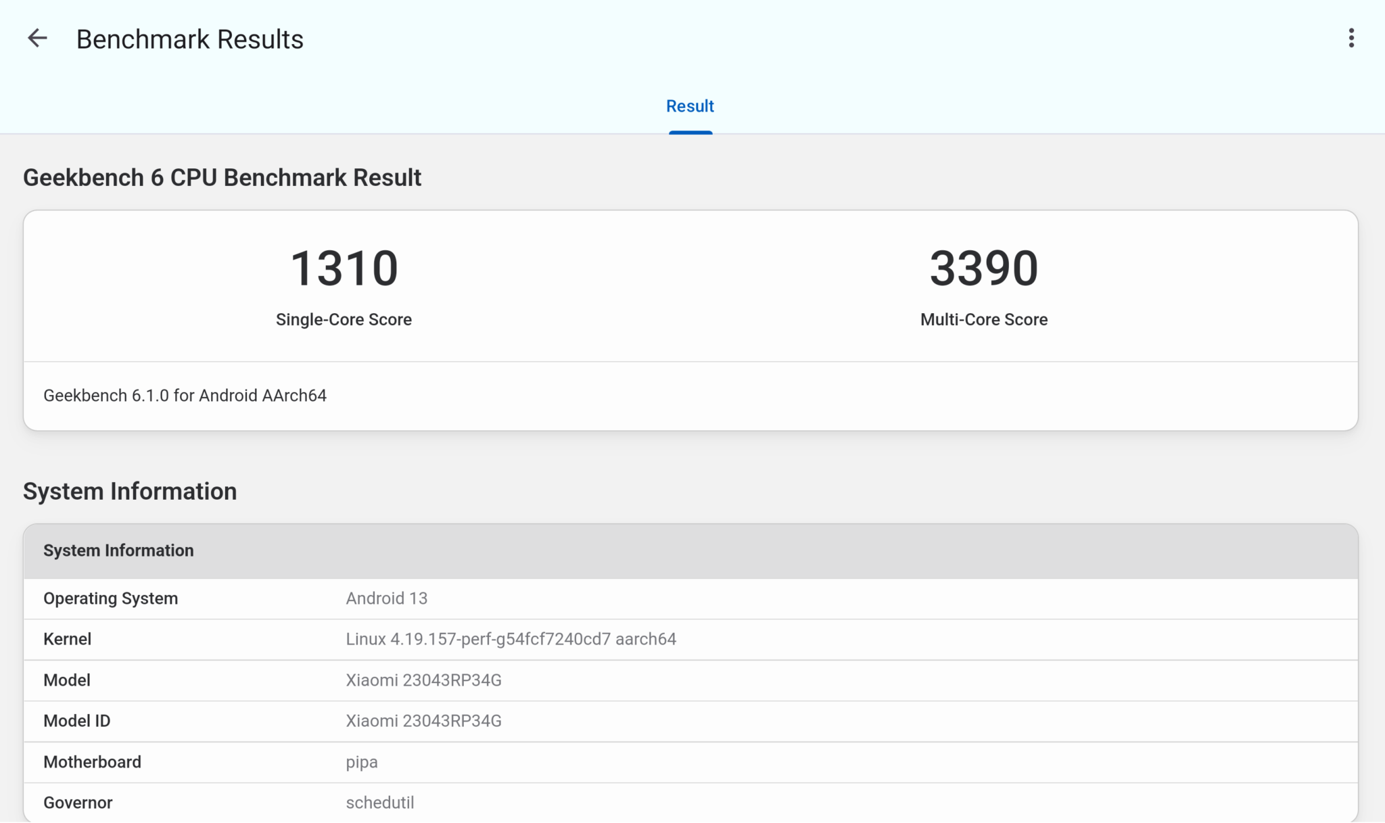
Task: Click the 3390 multi-core score
Action: coord(983,268)
